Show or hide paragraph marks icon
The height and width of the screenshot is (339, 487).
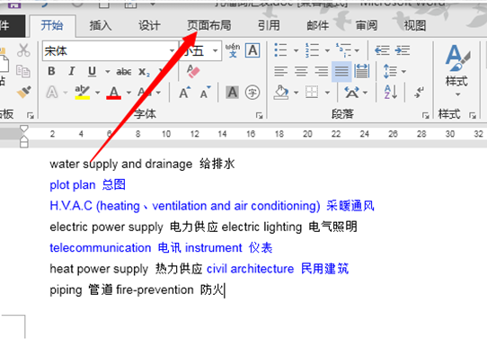[x=419, y=93]
